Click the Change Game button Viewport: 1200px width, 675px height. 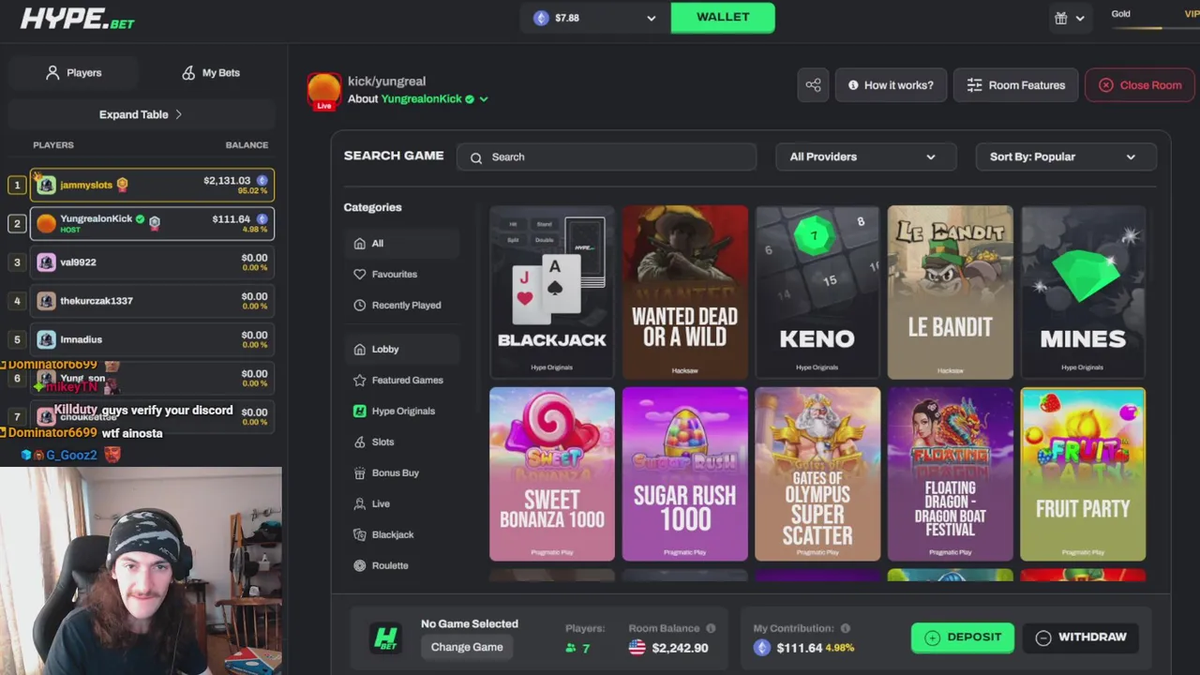click(467, 648)
